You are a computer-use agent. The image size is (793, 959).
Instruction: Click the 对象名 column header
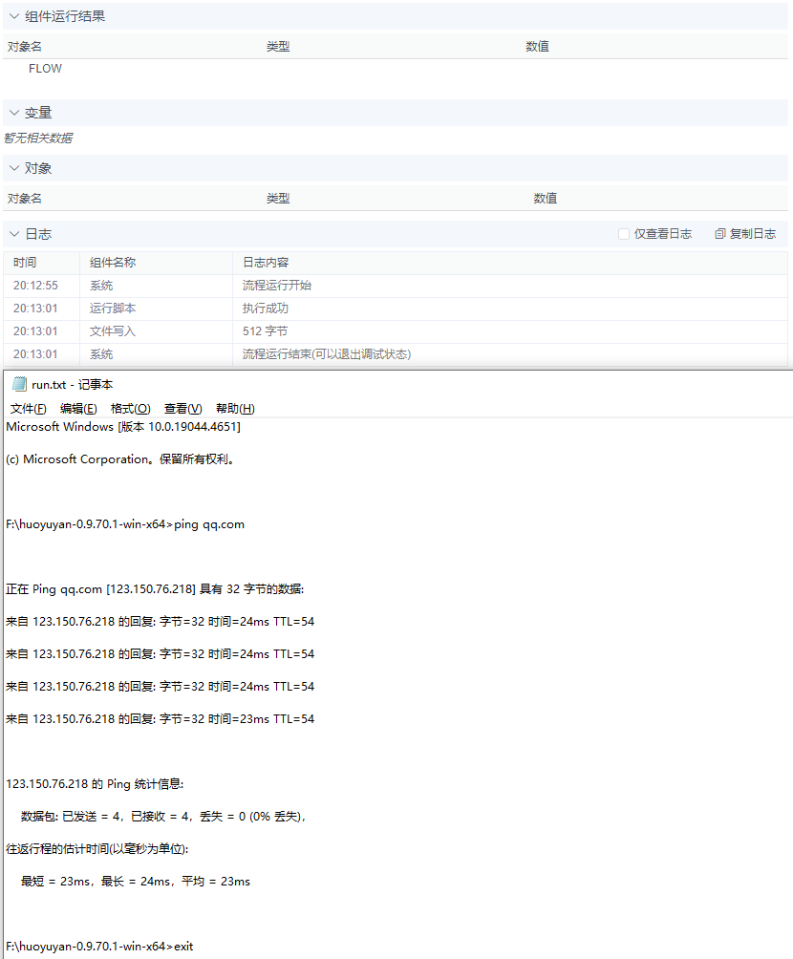pos(24,46)
